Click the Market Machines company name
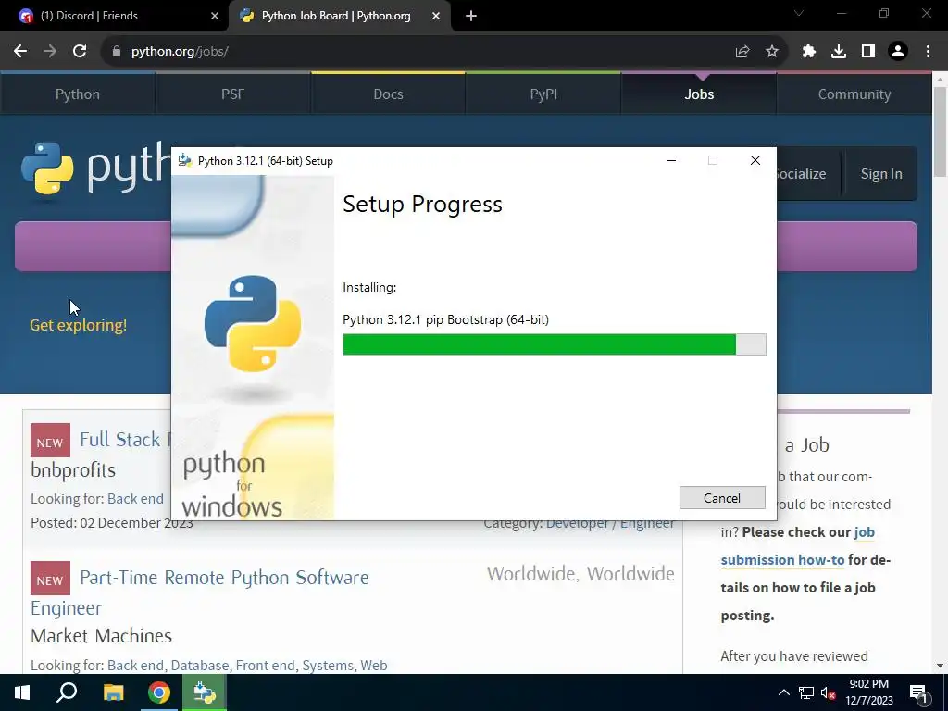Viewport: 948px width, 711px height. click(102, 636)
